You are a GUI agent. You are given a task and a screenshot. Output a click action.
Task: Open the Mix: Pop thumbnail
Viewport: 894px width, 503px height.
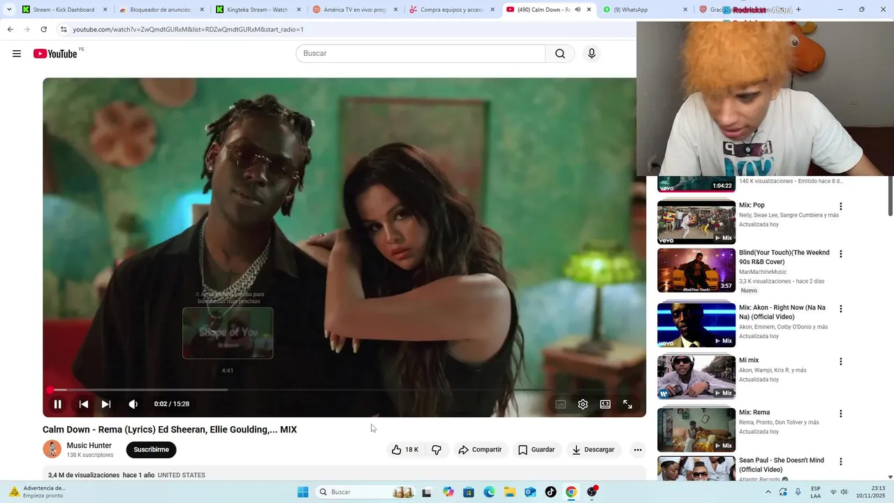(696, 222)
